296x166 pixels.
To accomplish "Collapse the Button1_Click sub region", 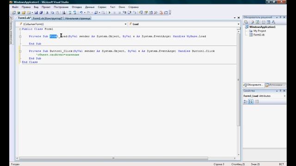I will tap(20, 51).
